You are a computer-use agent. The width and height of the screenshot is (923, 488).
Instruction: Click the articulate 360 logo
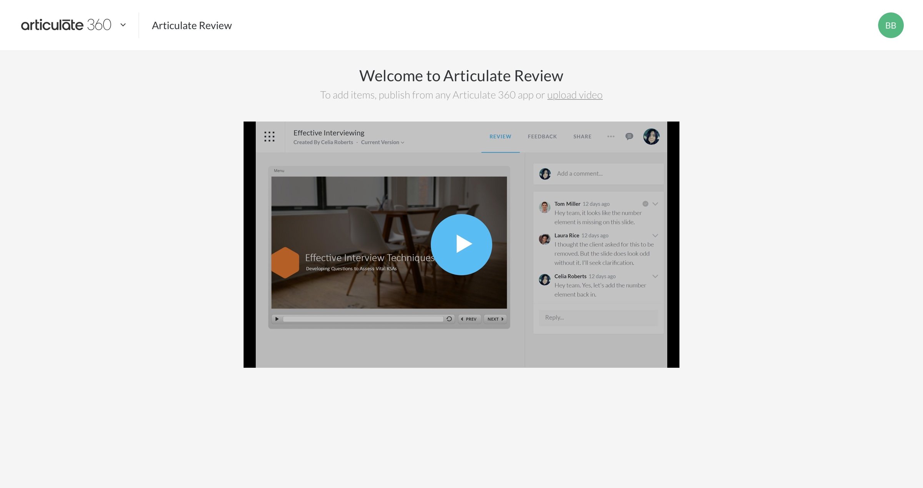(x=66, y=25)
